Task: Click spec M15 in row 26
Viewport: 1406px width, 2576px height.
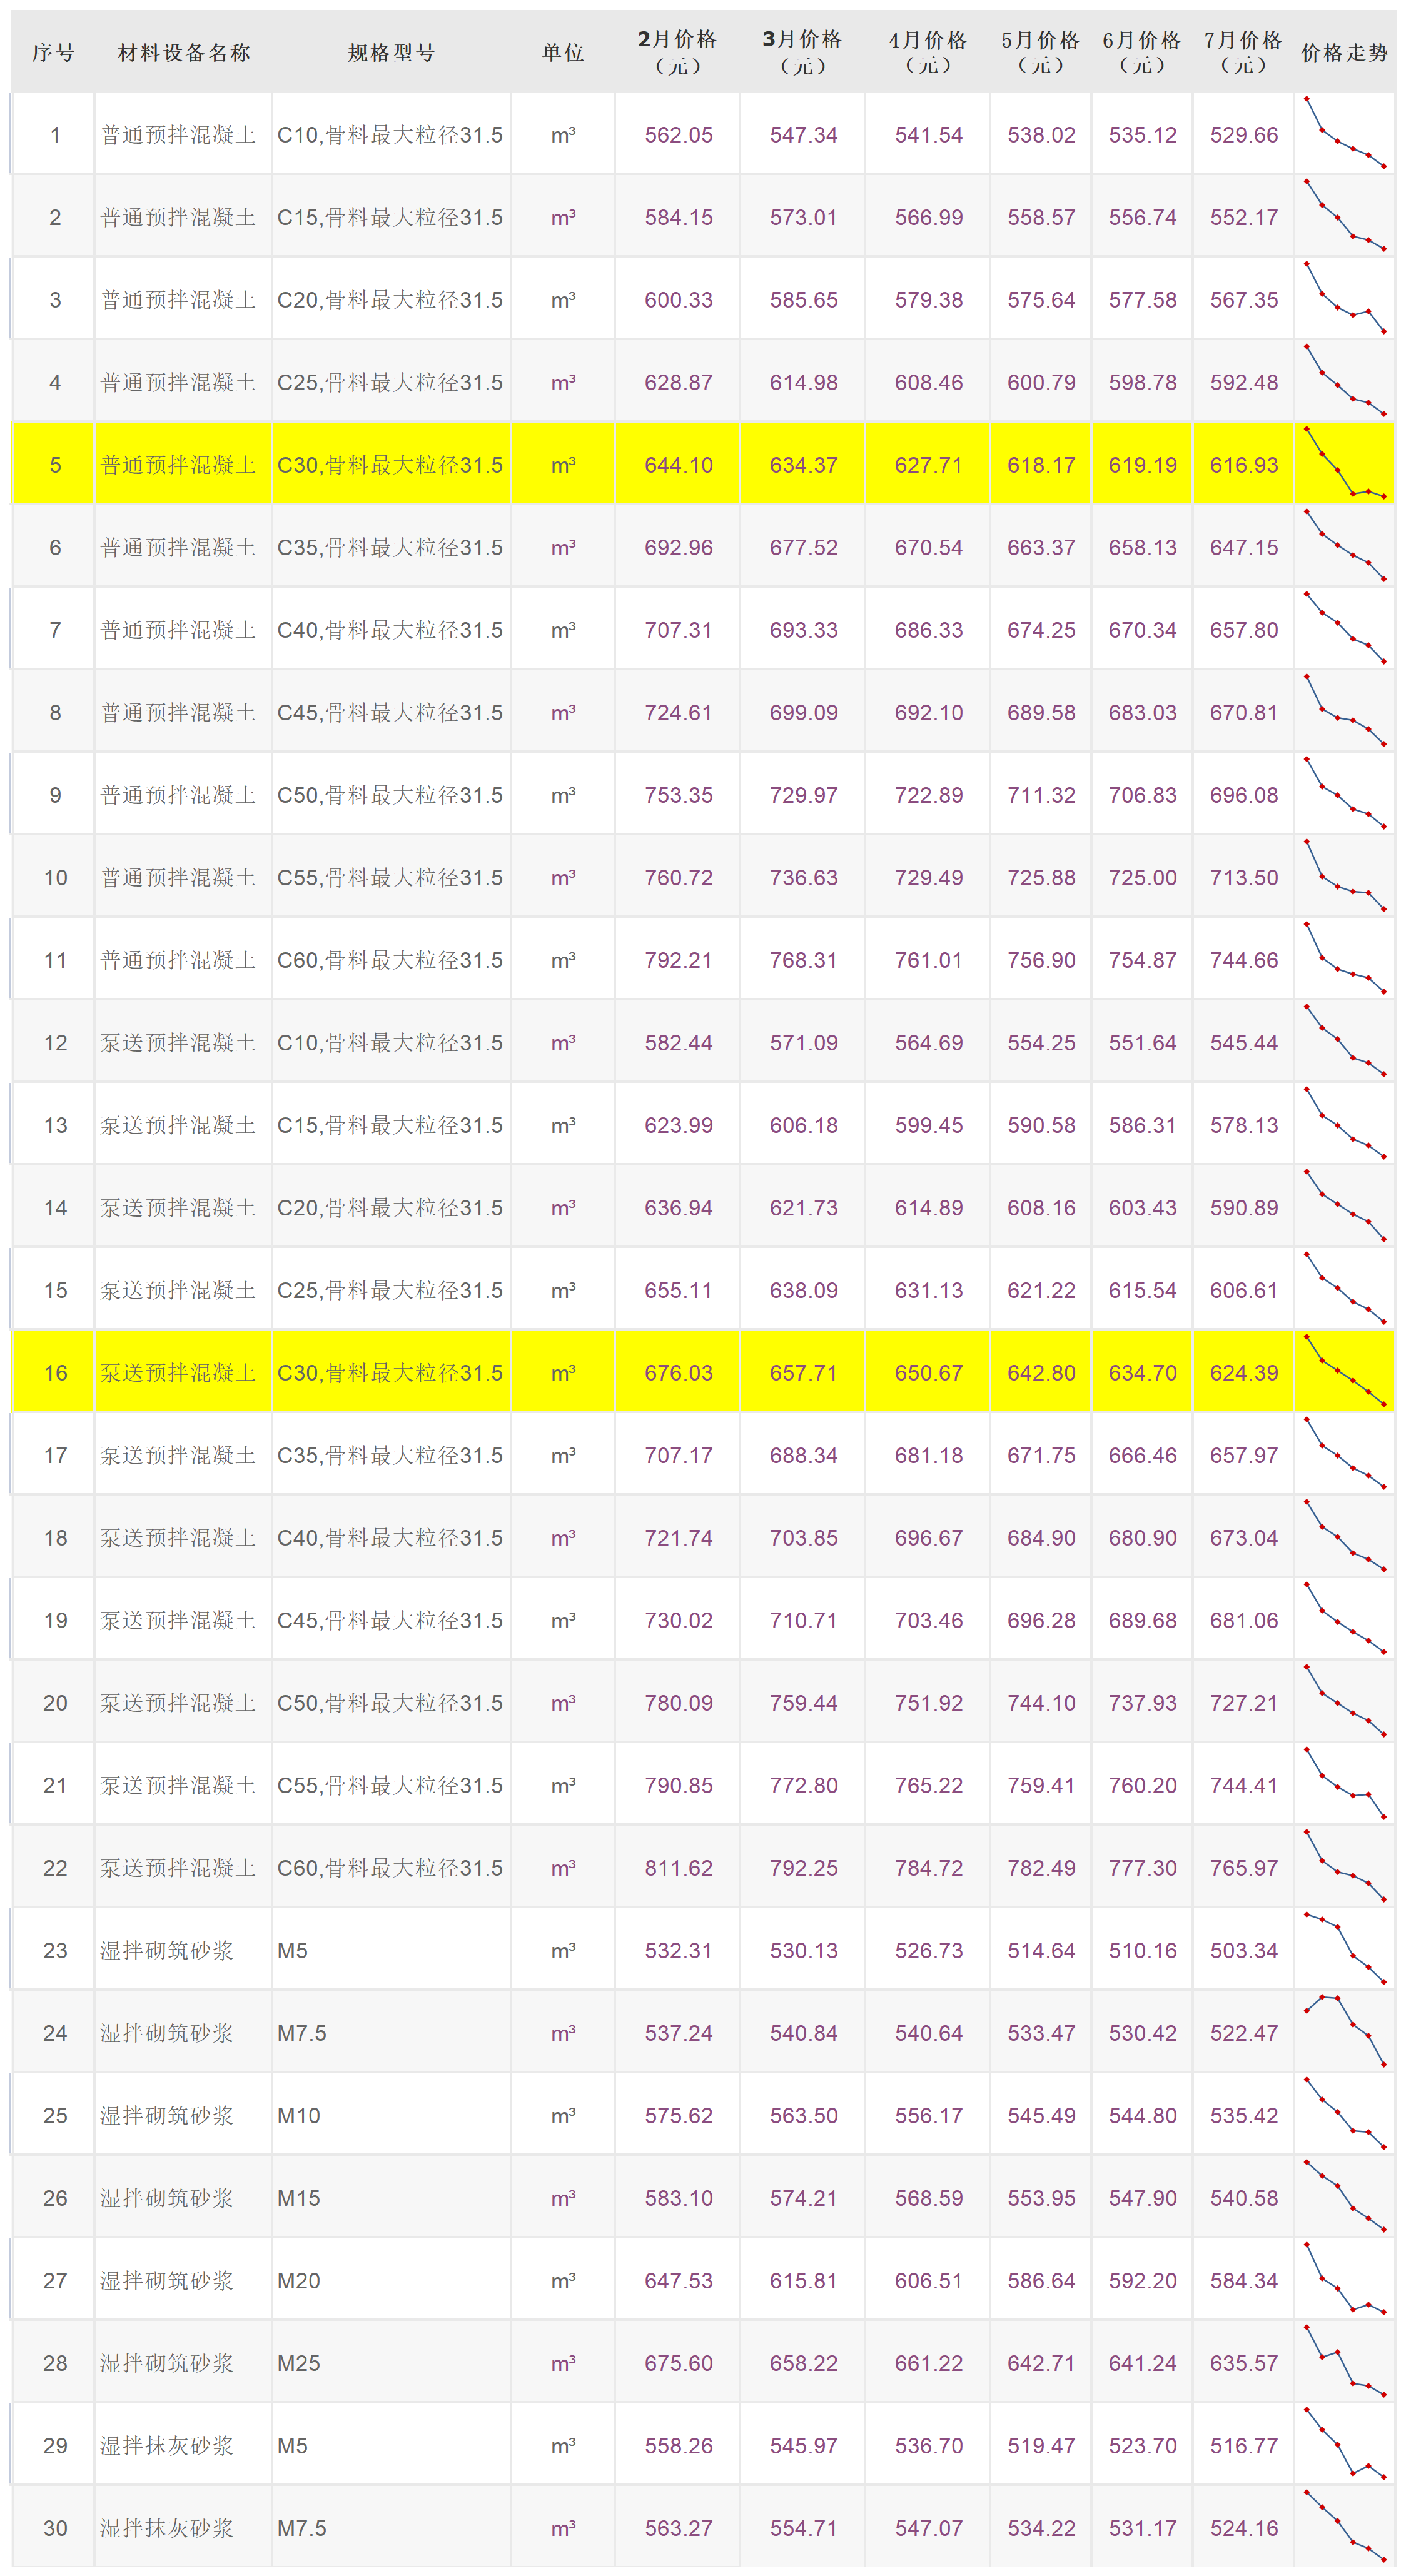Action: coord(299,2198)
